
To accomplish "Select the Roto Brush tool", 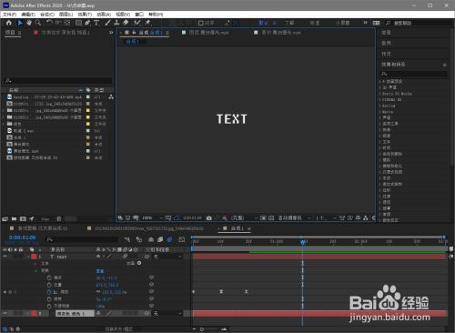I will 137,23.
